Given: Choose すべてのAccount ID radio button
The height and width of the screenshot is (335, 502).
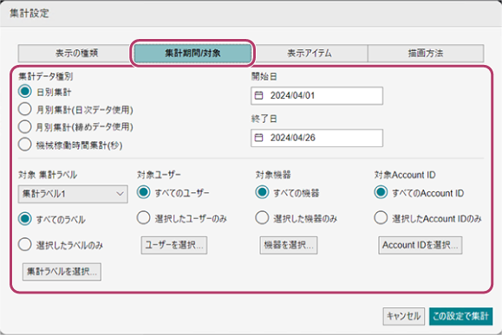Looking at the screenshot, I should (x=381, y=192).
